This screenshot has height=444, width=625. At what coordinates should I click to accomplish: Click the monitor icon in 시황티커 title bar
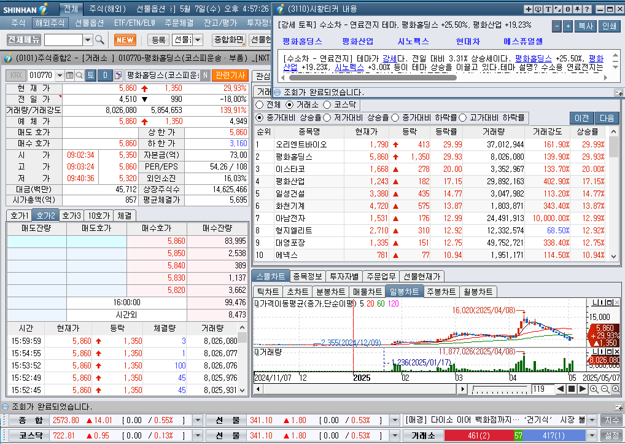tap(538, 9)
